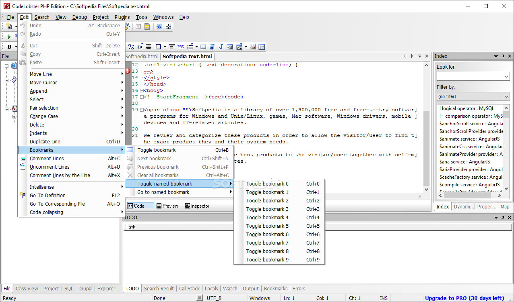The height and width of the screenshot is (302, 514).
Task: Open the Class View side tab
Action: click(x=27, y=289)
